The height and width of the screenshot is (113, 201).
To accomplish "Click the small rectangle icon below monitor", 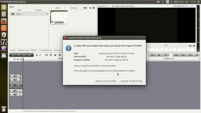I will [166, 46].
